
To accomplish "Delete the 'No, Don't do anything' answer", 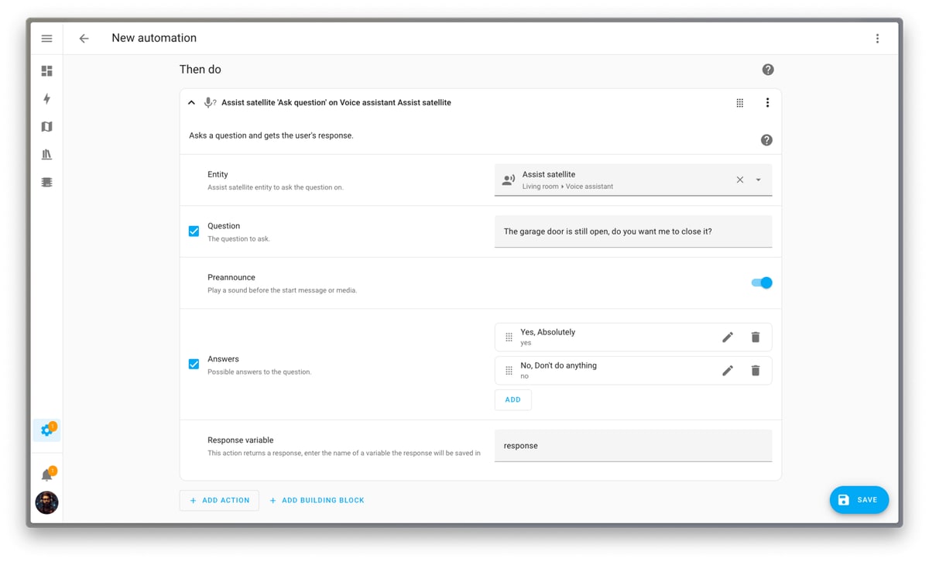I will click(755, 371).
